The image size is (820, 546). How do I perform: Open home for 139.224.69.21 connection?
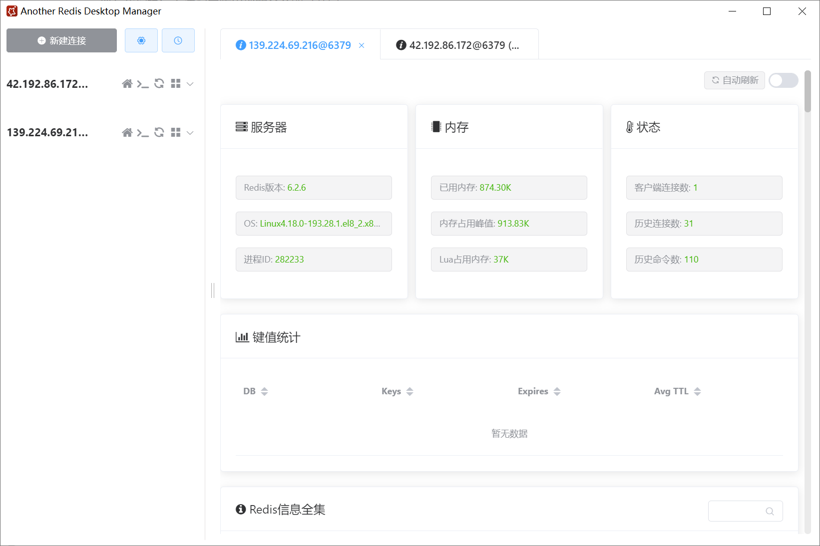click(127, 132)
